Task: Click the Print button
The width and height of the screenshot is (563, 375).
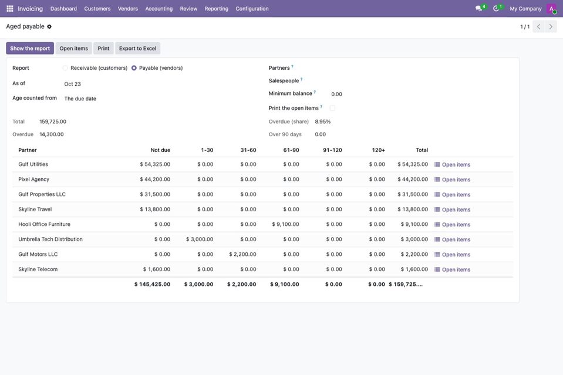Action: [x=103, y=49]
